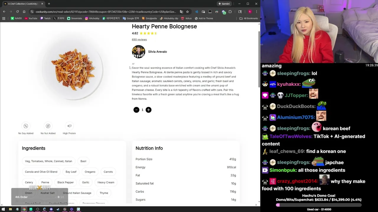Reload the CookUnity page
This screenshot has height=212, width=378.
pyautogui.click(x=17, y=12)
